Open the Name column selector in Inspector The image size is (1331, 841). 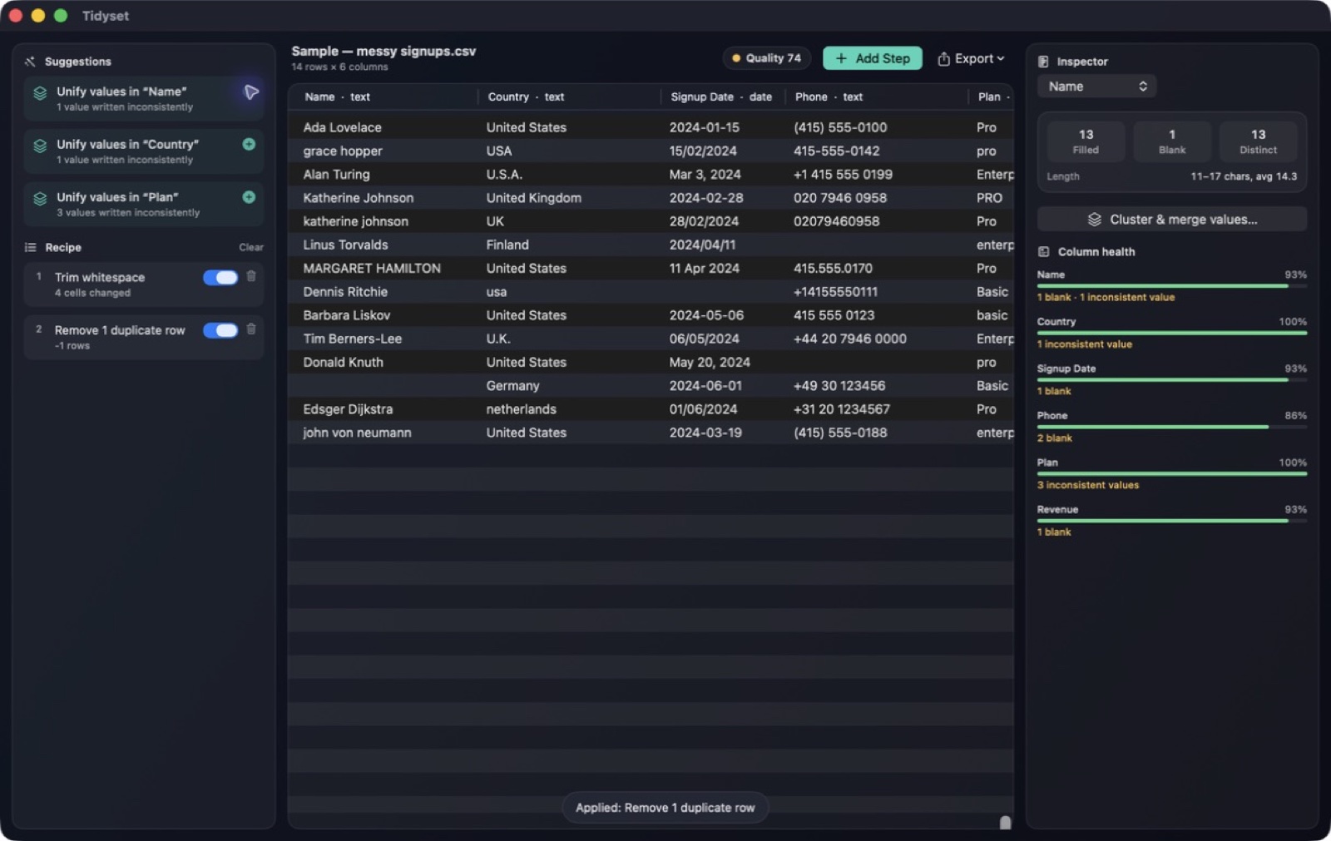pyautogui.click(x=1096, y=87)
